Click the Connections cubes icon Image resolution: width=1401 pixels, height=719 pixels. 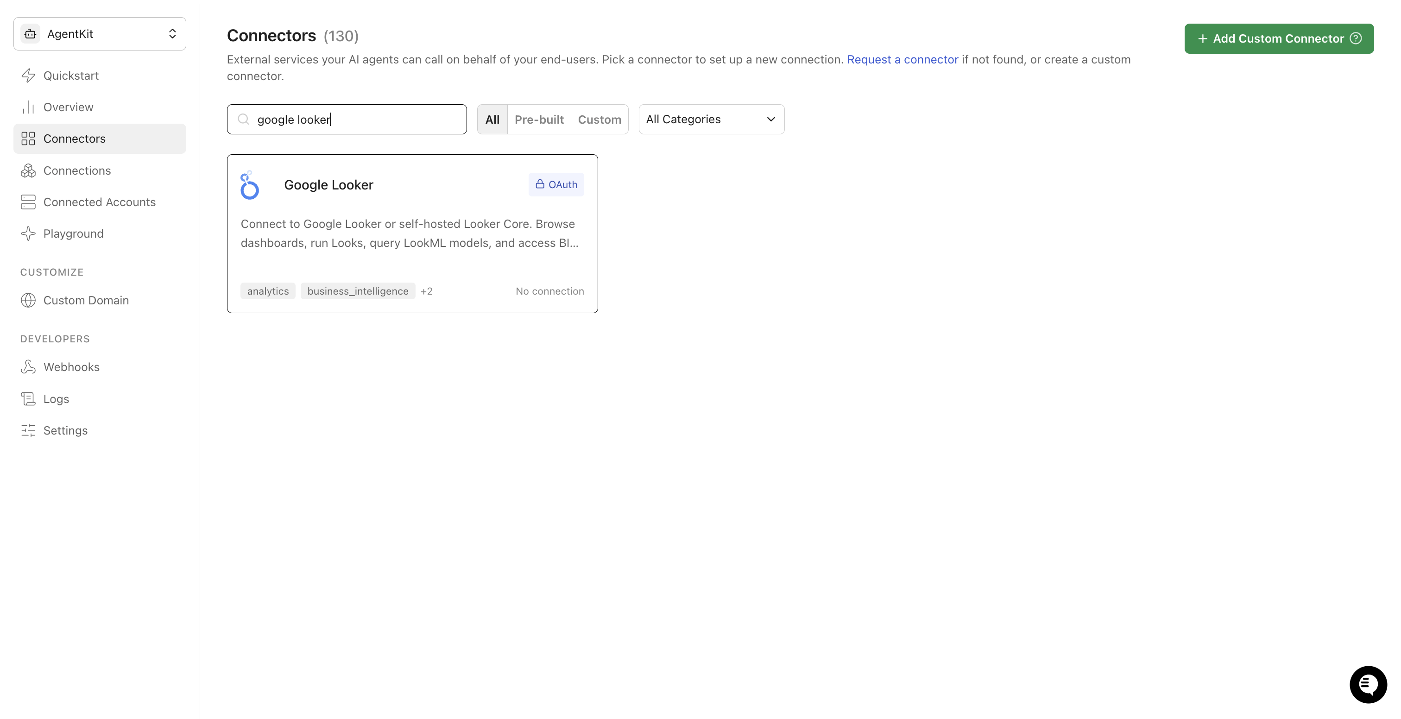pyautogui.click(x=28, y=170)
